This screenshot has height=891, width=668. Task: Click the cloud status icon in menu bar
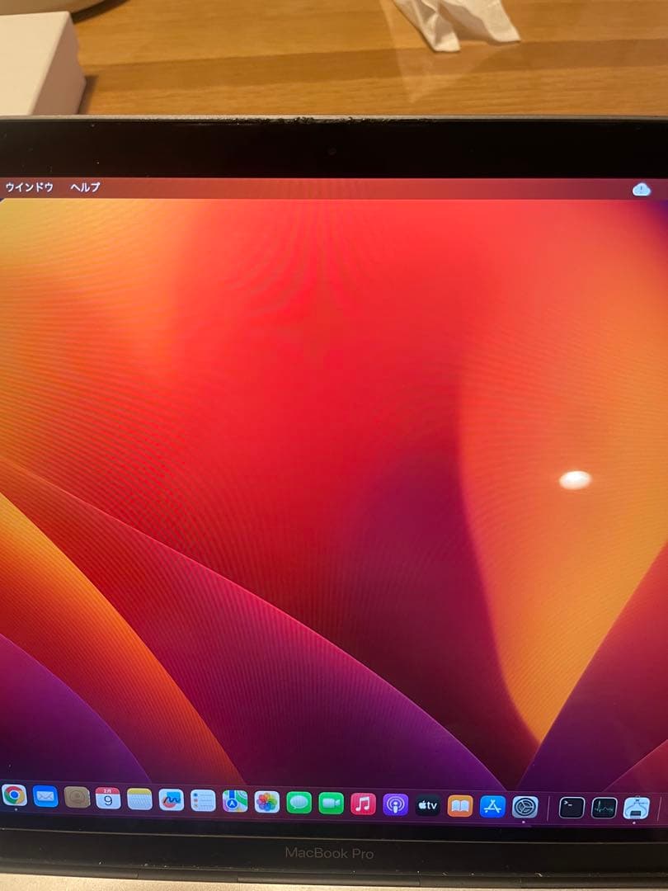tap(641, 190)
